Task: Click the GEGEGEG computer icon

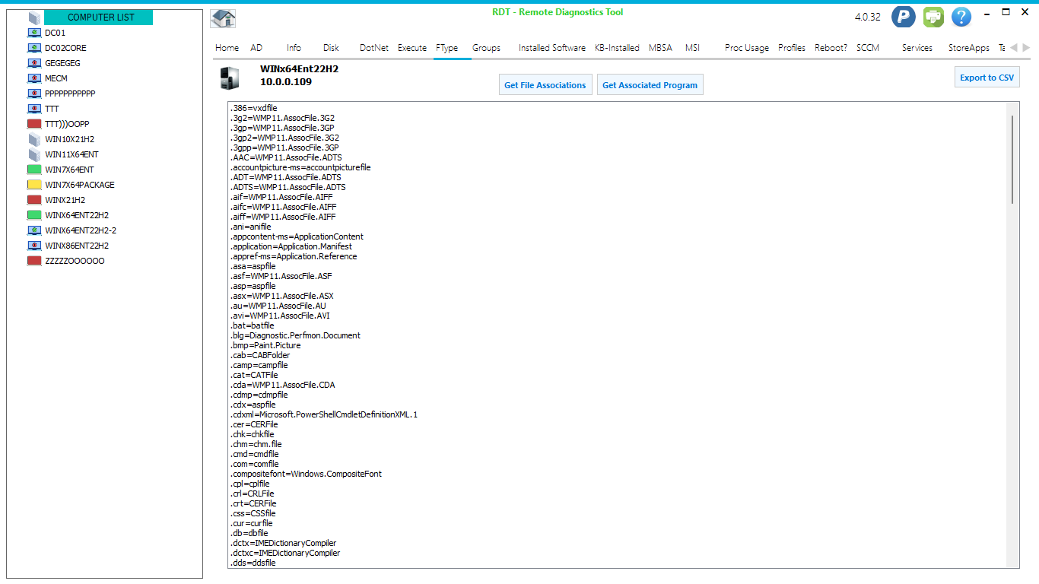Action: [34, 63]
